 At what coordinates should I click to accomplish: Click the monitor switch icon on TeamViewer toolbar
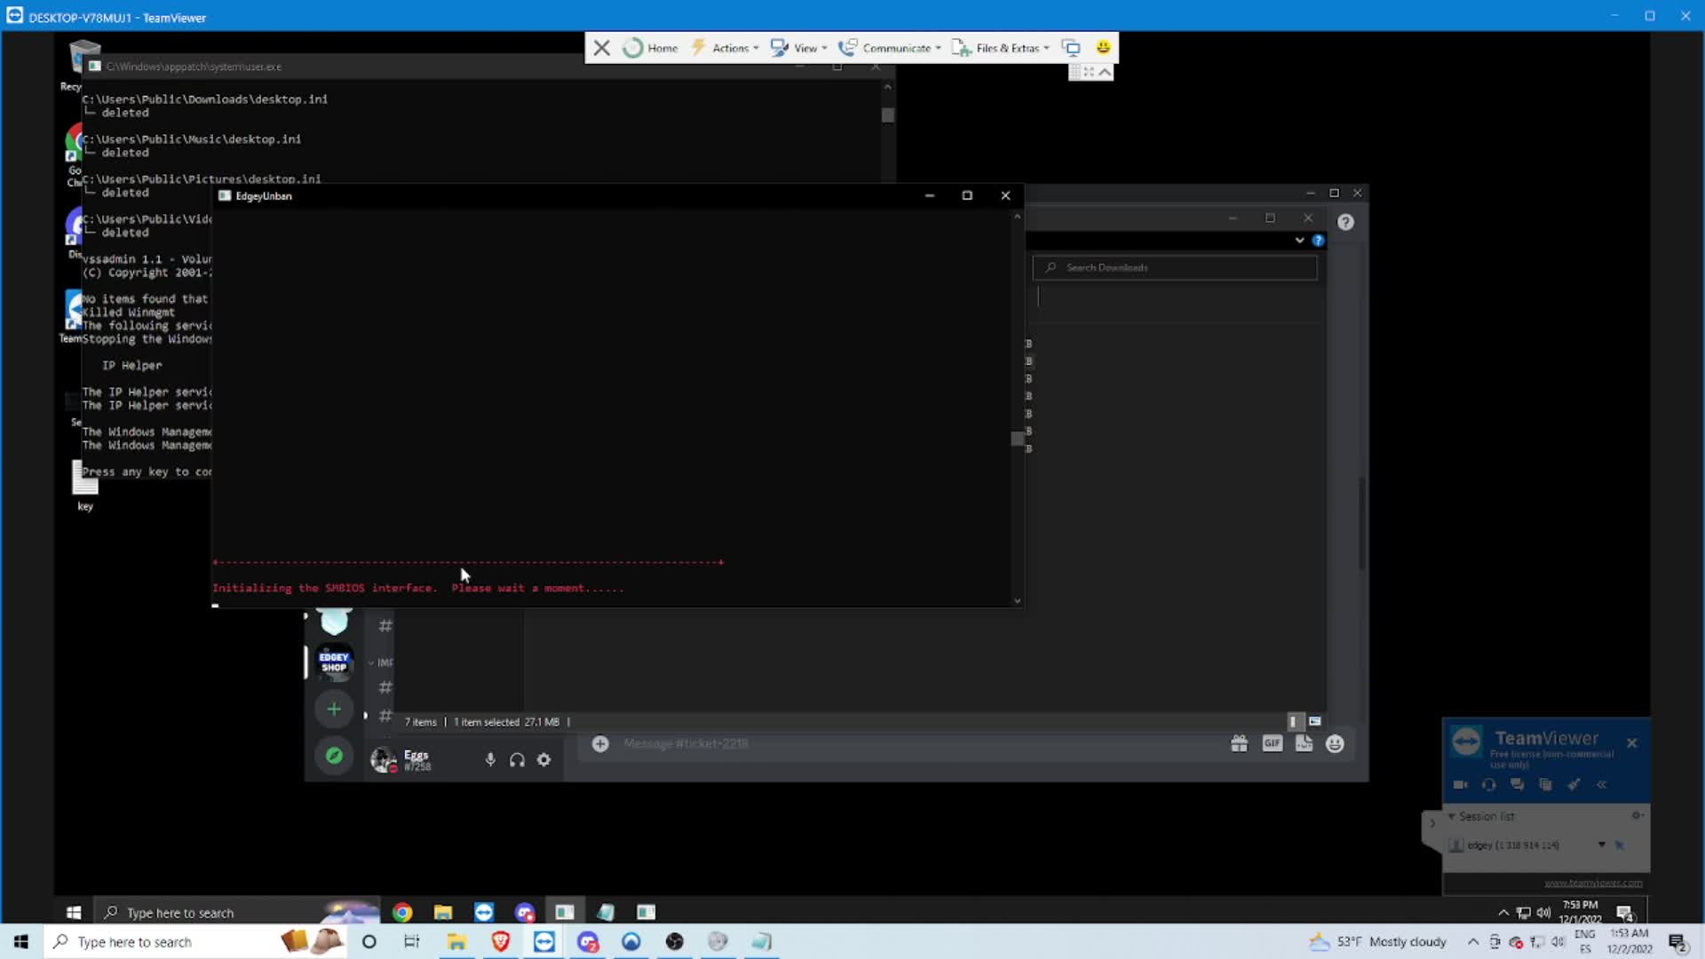[1071, 47]
